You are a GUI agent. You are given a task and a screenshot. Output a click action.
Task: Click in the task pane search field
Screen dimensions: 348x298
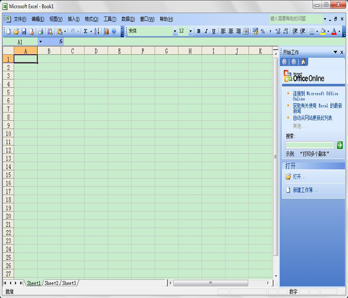(x=310, y=145)
